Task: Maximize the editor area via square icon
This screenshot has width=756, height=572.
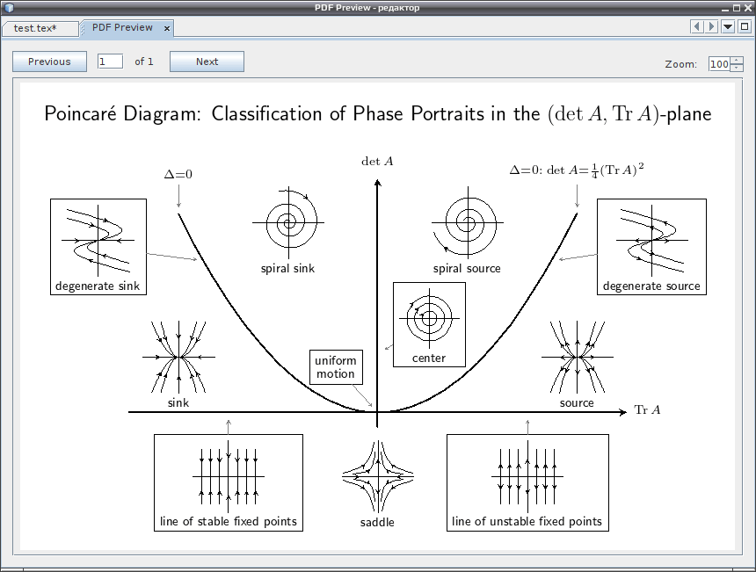Action: coord(745,26)
